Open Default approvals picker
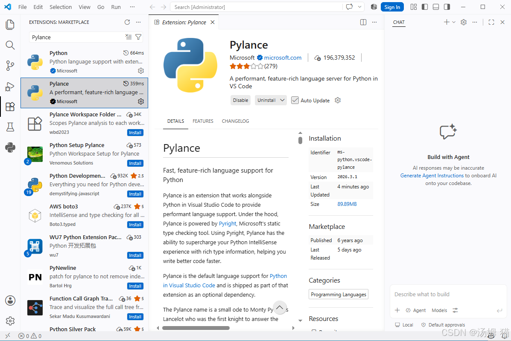 [443, 325]
